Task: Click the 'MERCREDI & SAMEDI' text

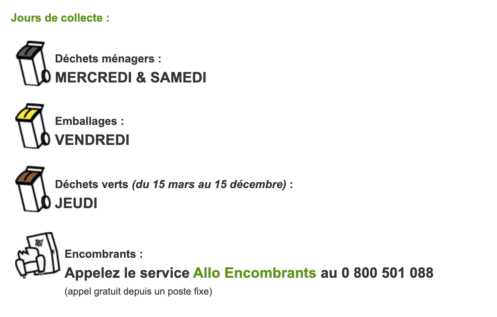Action: click(x=131, y=78)
